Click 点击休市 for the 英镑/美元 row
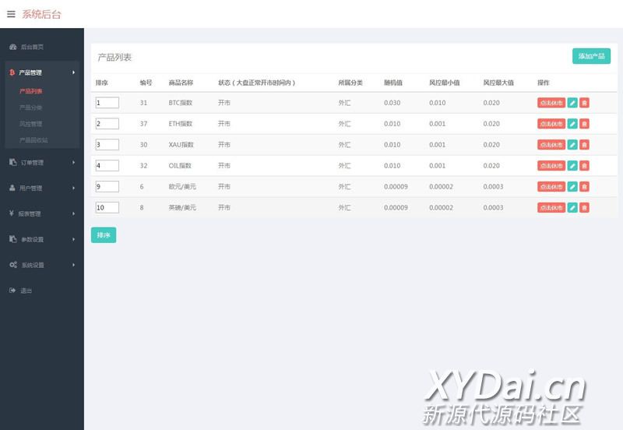The image size is (623, 430). (551, 207)
